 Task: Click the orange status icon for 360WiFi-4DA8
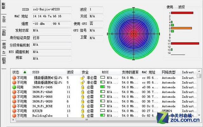[x=14, y=92]
